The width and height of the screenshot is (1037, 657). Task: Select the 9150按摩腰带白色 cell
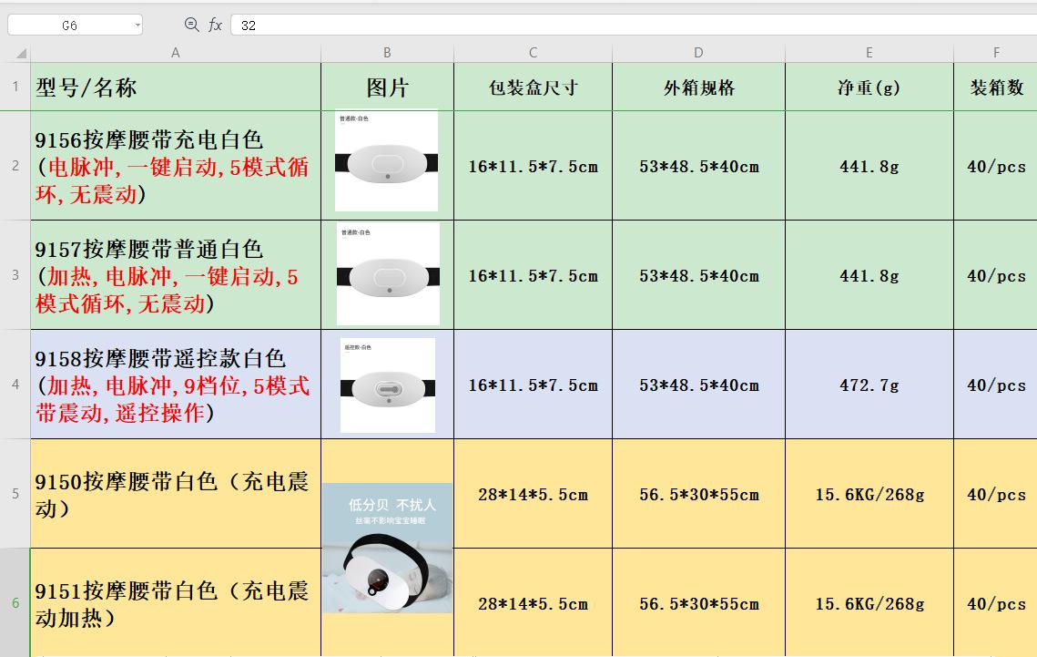(x=175, y=493)
